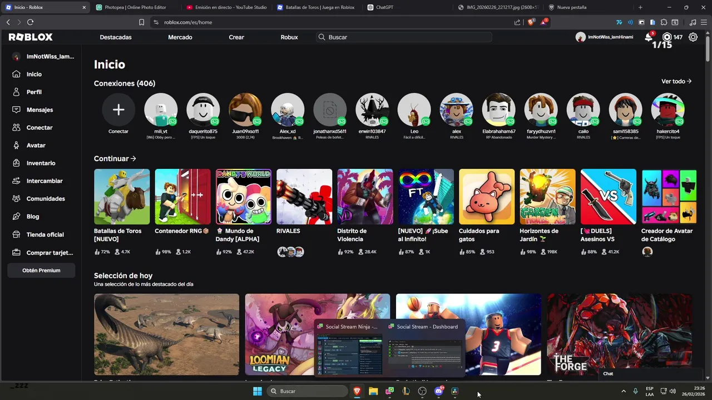Click the share icon in address bar
Image resolution: width=712 pixels, height=400 pixels.
[x=517, y=22]
